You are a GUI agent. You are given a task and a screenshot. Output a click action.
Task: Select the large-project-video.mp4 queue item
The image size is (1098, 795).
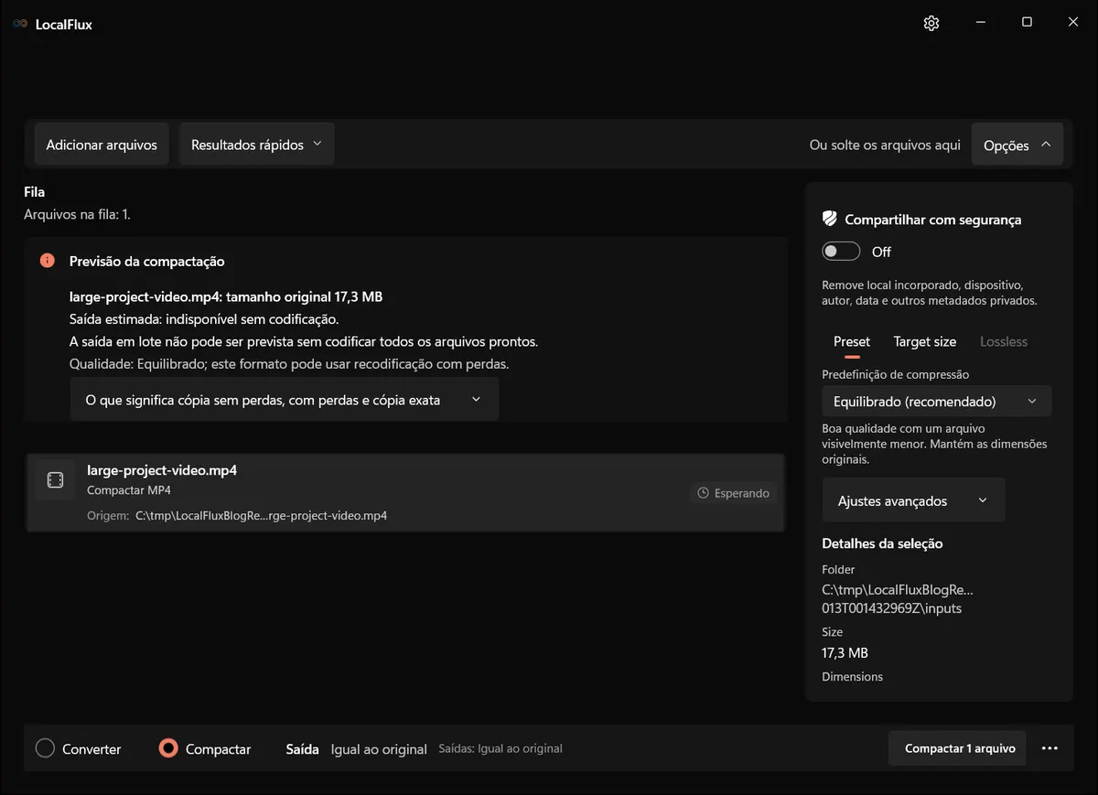pos(404,492)
